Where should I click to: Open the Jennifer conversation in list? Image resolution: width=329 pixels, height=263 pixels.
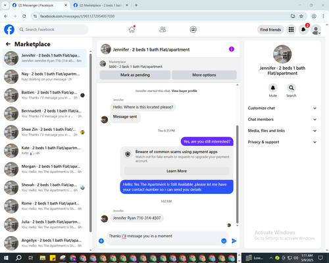[x=44, y=59]
